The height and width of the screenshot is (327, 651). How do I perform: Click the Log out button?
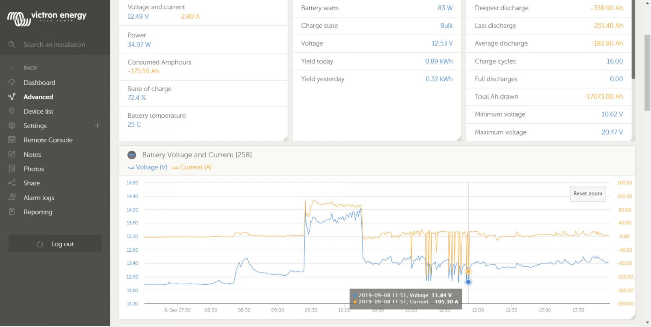pyautogui.click(x=55, y=244)
